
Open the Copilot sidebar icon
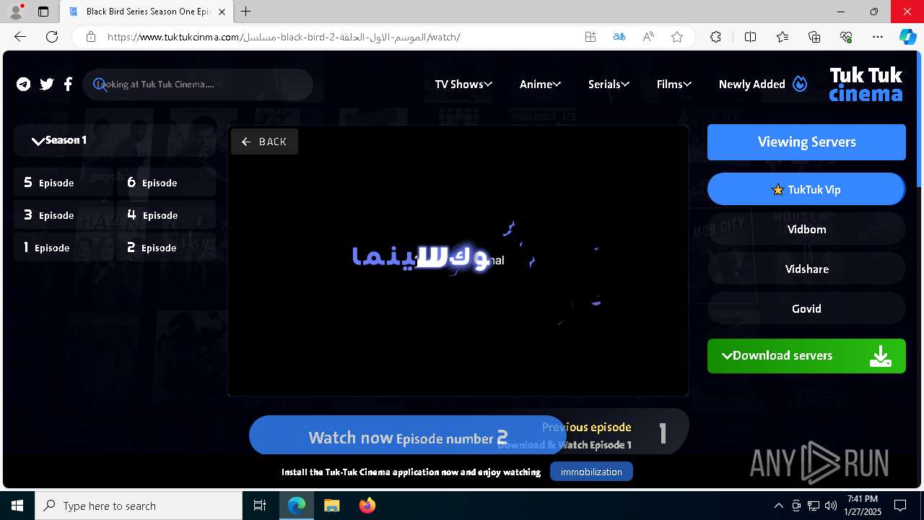pos(907,37)
